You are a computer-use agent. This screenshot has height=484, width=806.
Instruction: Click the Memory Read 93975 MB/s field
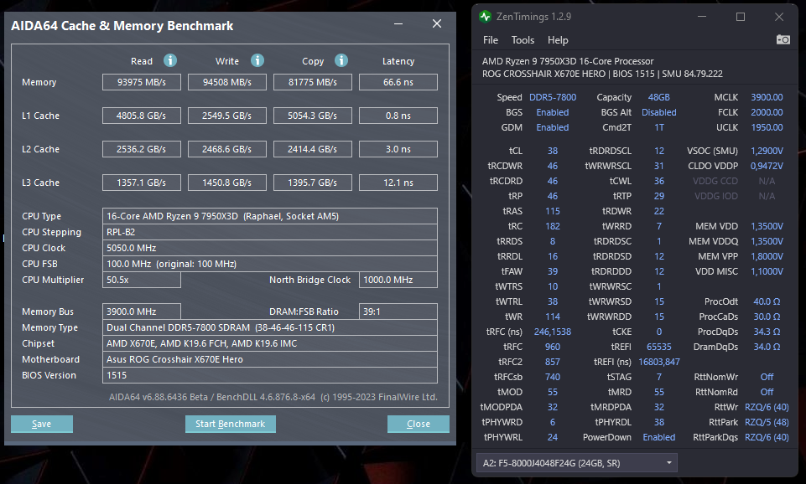[x=142, y=82]
